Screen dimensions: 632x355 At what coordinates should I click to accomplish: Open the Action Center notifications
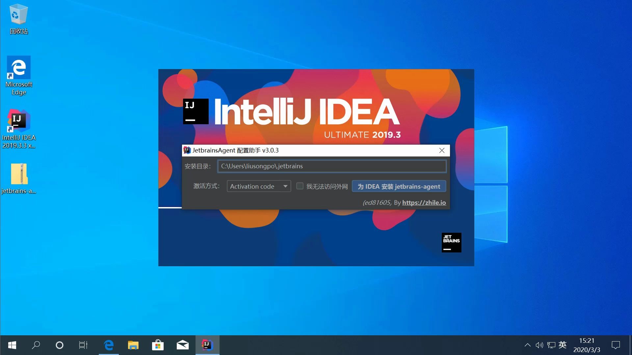coord(616,345)
